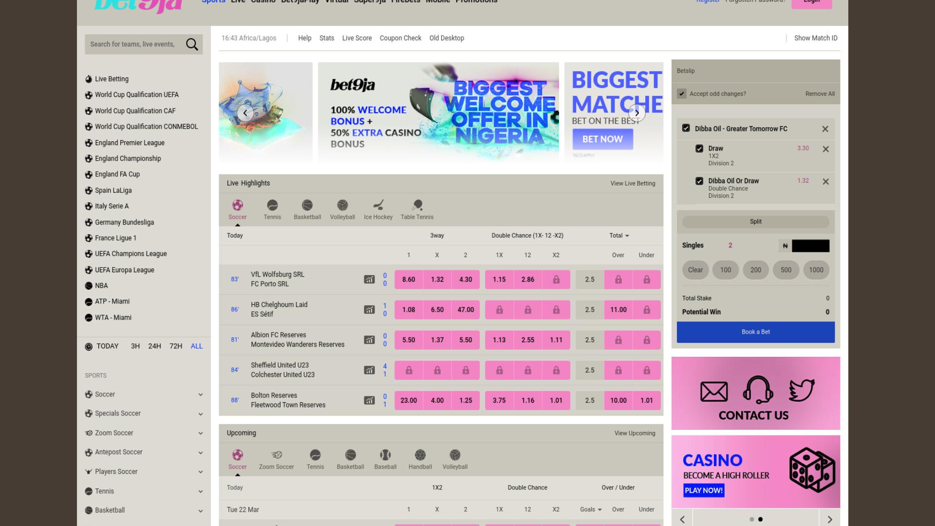Select Volleyball icon in Upcoming section

(x=455, y=455)
